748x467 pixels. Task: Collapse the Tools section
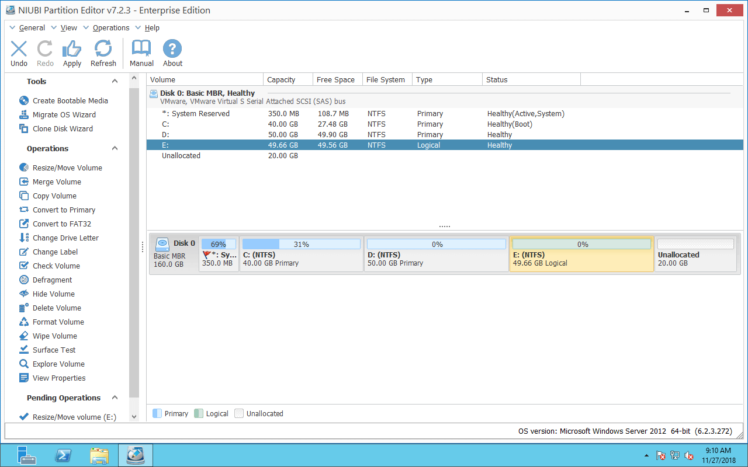pos(115,82)
